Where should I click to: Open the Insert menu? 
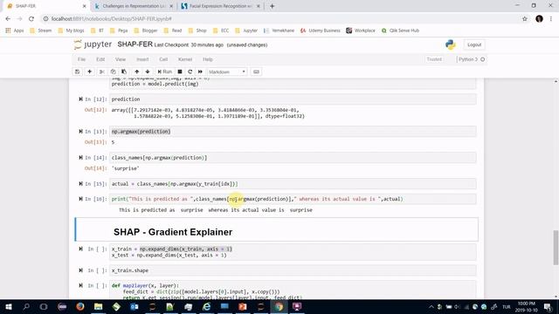pos(142,59)
